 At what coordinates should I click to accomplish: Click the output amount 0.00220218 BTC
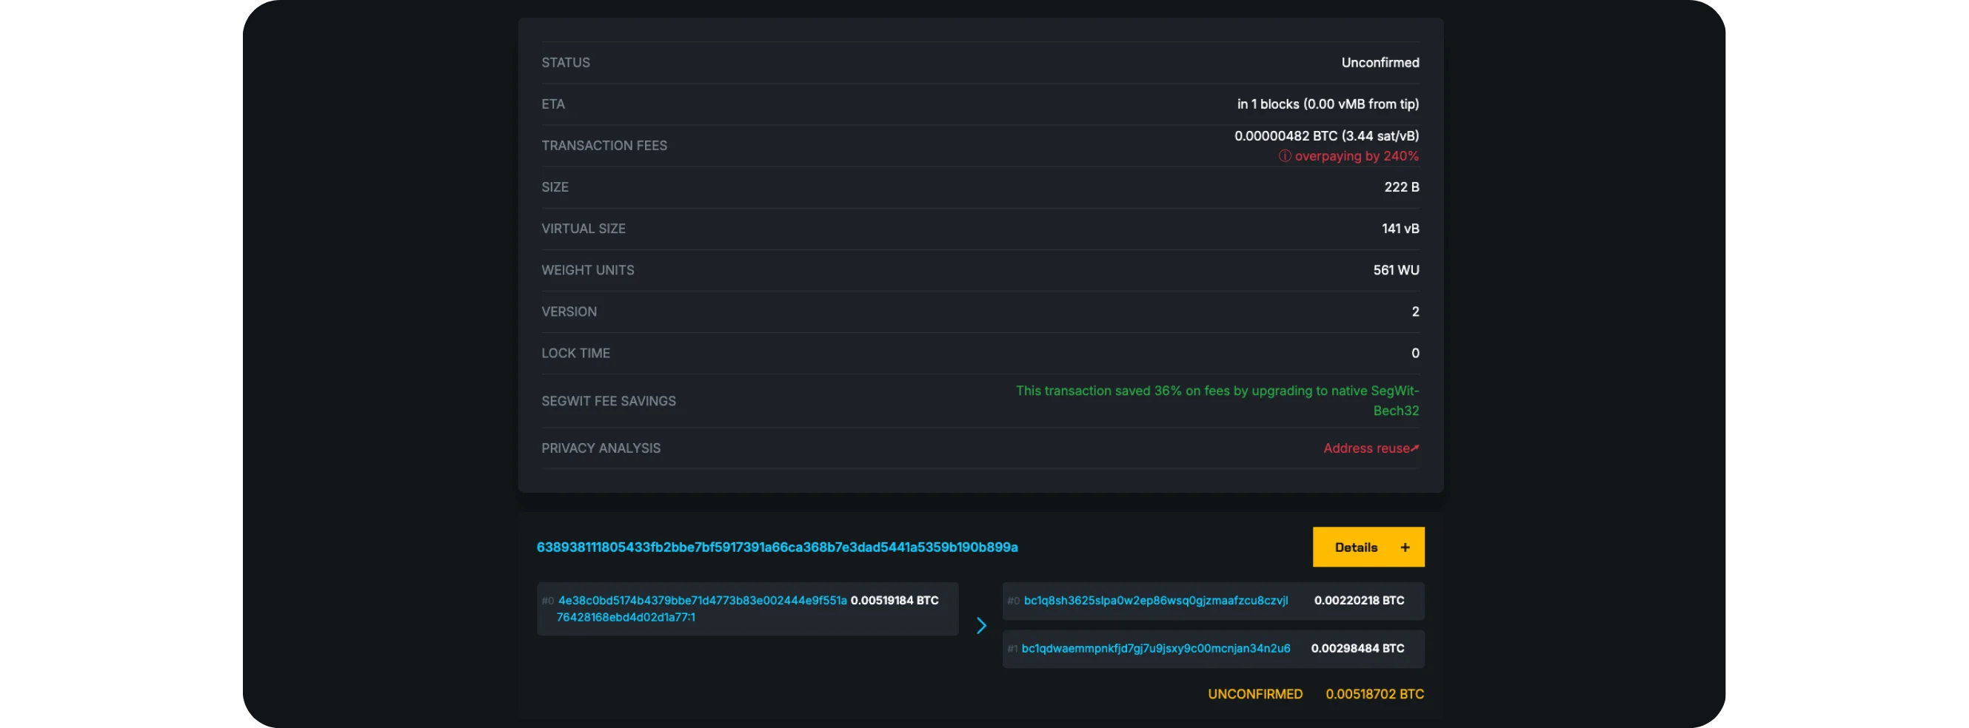(x=1358, y=601)
